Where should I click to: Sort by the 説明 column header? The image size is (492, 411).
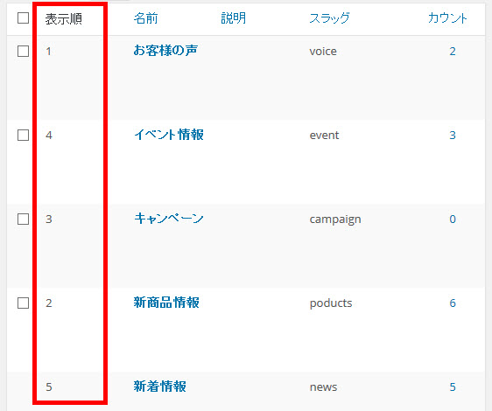233,18
